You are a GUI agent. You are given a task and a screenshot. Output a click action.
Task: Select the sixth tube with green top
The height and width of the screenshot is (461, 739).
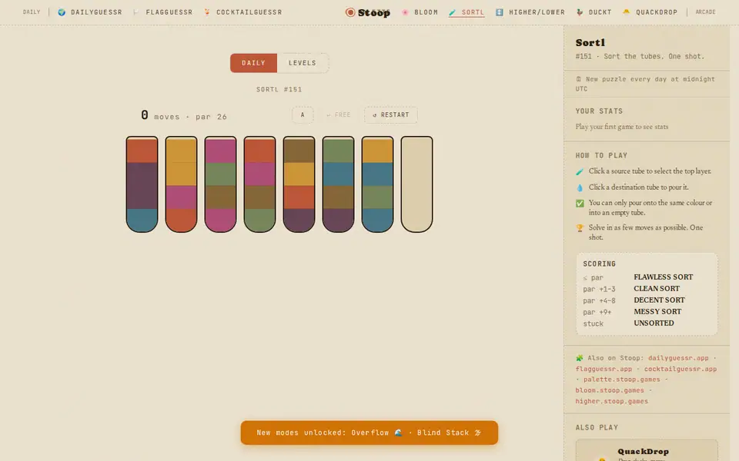(x=338, y=184)
